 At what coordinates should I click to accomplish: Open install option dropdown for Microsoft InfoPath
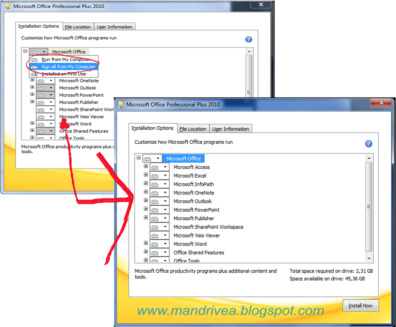tap(160, 184)
